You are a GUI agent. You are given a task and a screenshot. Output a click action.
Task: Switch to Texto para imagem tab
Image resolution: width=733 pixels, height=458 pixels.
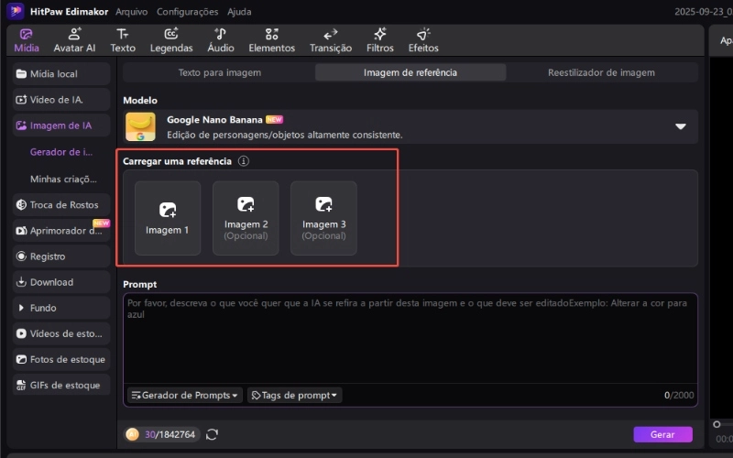tap(219, 72)
